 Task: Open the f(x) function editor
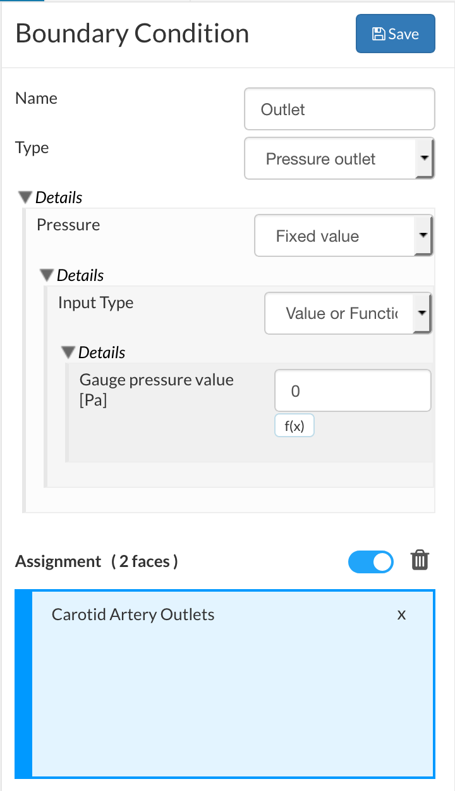(x=294, y=427)
